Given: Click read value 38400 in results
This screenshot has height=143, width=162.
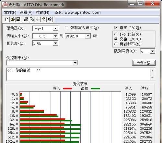Looking at the screenshot, I should pos(147,103).
